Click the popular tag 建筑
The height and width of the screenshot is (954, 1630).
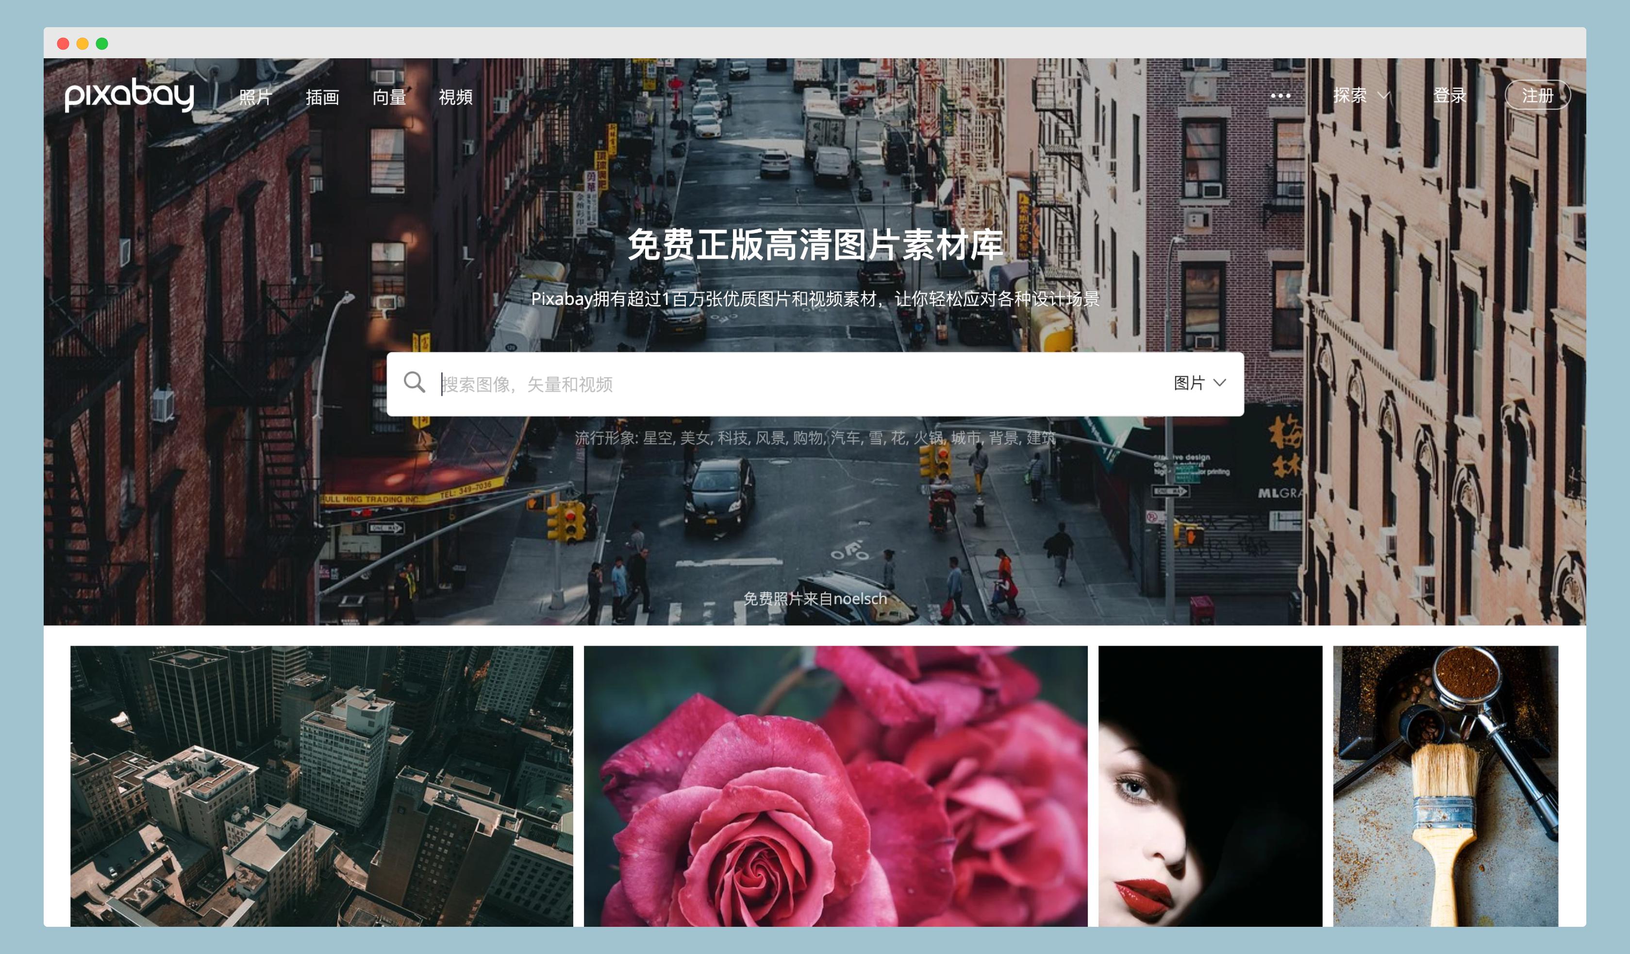click(x=1041, y=438)
